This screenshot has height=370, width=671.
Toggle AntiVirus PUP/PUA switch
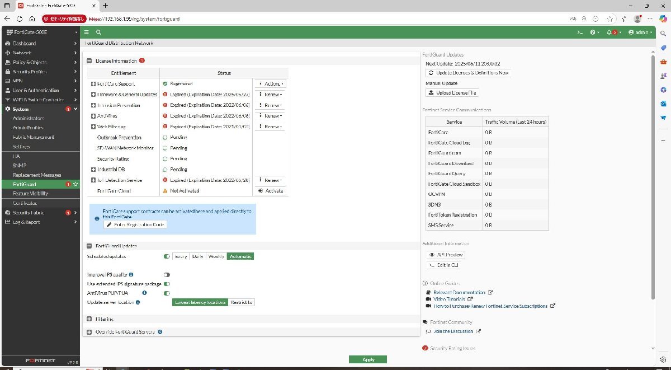coord(167,293)
